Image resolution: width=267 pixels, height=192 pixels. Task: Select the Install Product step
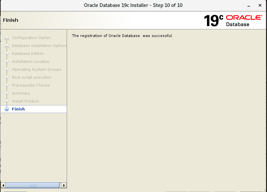point(25,101)
